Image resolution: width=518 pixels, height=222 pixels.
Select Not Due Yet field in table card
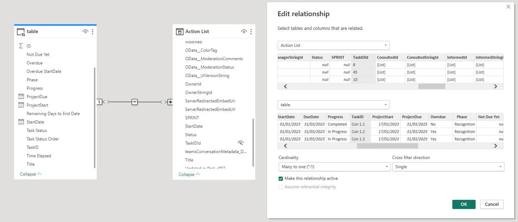38,54
